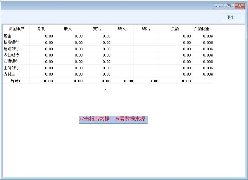Select the 转出 column header
248x180 pixels.
tap(146, 29)
